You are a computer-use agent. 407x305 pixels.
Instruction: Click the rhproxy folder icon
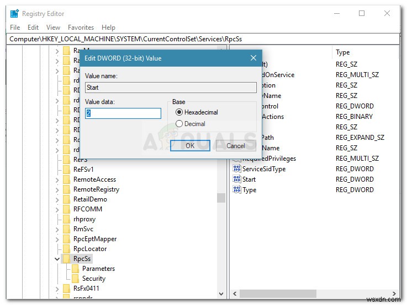pos(67,219)
